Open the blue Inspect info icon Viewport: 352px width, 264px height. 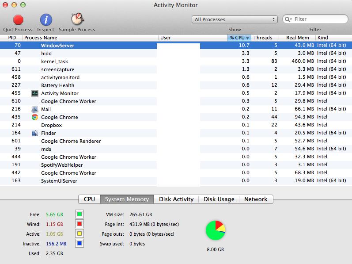[x=46, y=19]
